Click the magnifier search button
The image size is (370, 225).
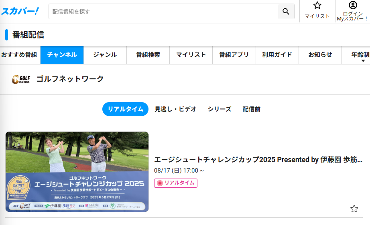286,11
